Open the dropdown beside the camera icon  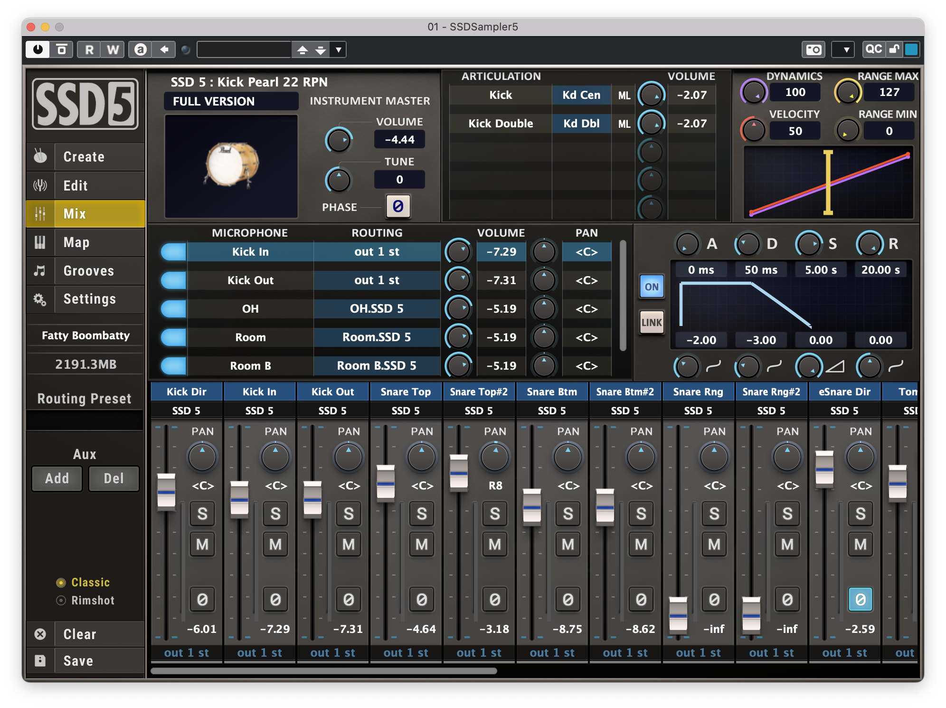(843, 49)
